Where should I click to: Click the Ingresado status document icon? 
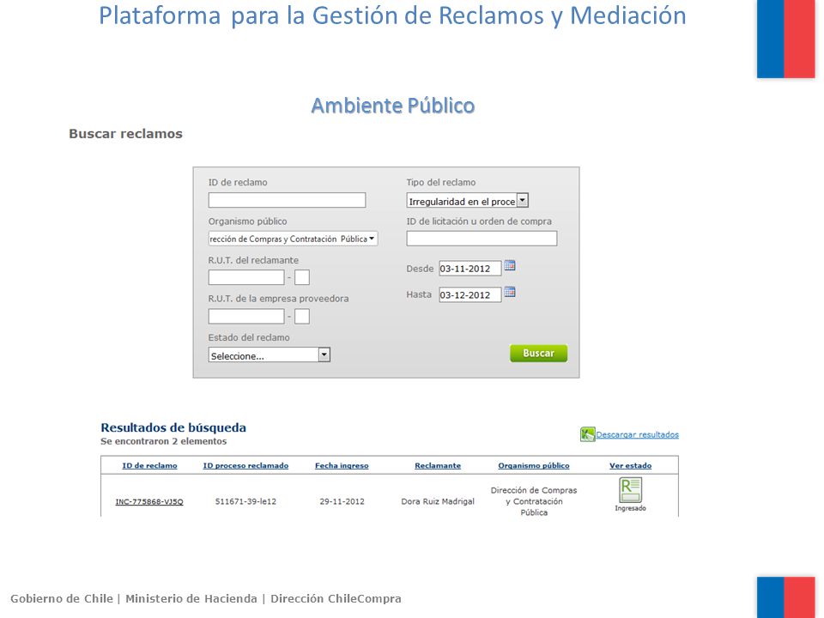click(x=630, y=490)
